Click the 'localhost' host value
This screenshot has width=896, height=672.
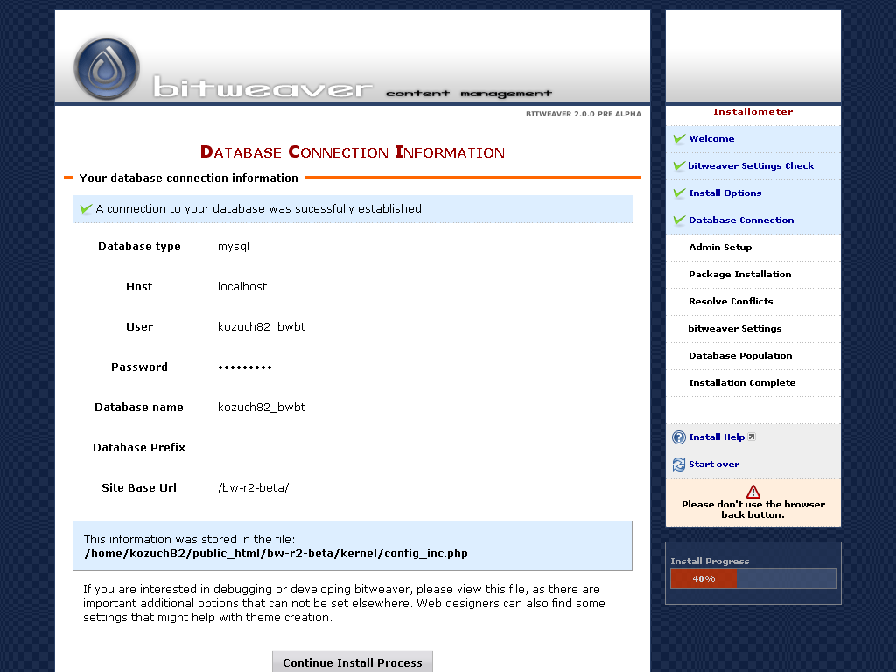point(242,287)
